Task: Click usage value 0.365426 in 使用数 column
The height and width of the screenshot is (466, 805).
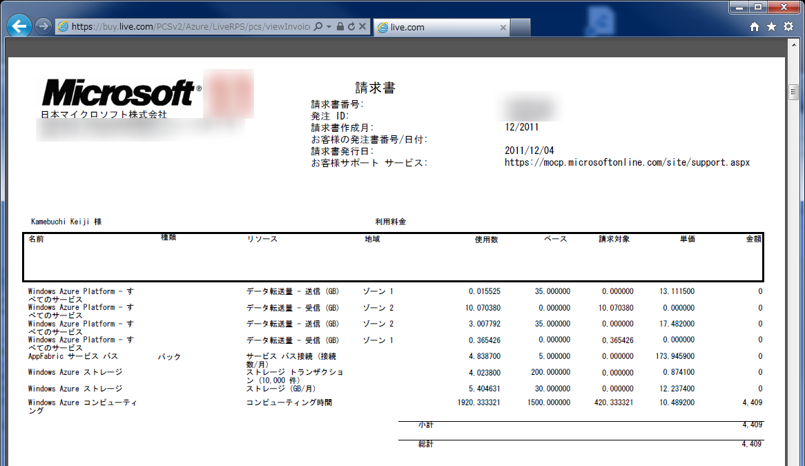Action: pyautogui.click(x=484, y=340)
